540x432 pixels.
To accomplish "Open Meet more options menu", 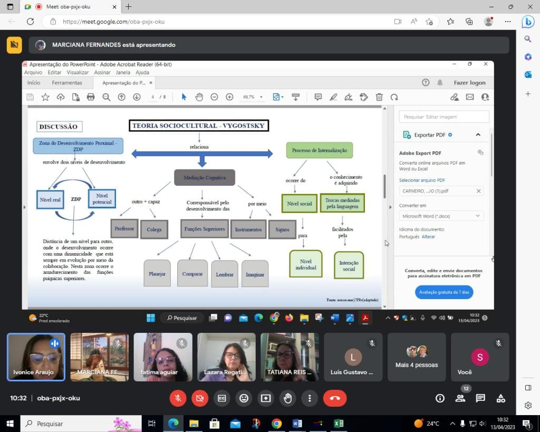I will tap(310, 398).
